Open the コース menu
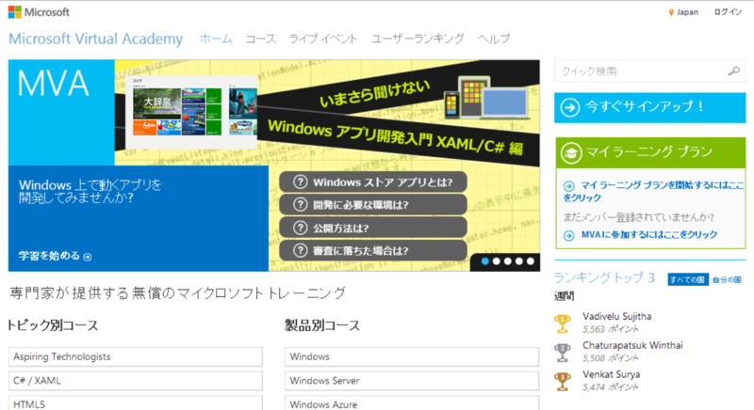The image size is (754, 410). click(x=261, y=39)
